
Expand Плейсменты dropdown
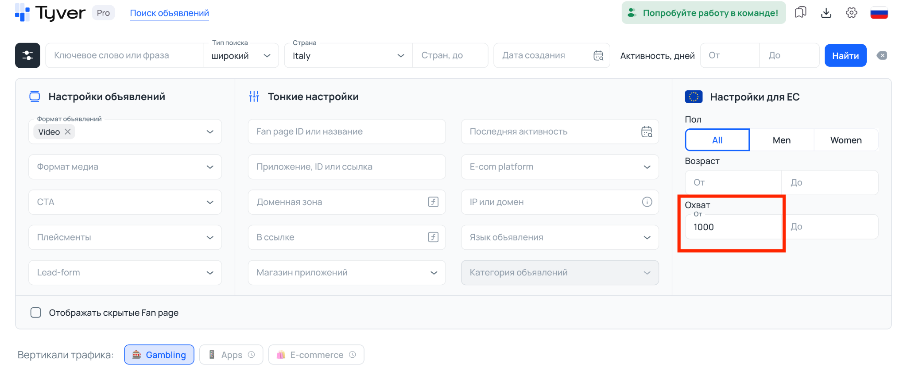tap(125, 237)
